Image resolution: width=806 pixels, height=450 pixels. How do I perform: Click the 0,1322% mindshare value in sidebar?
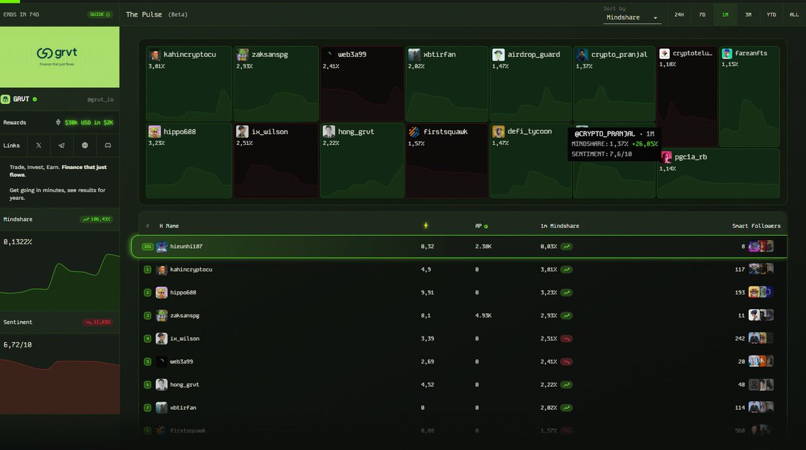pyautogui.click(x=17, y=241)
